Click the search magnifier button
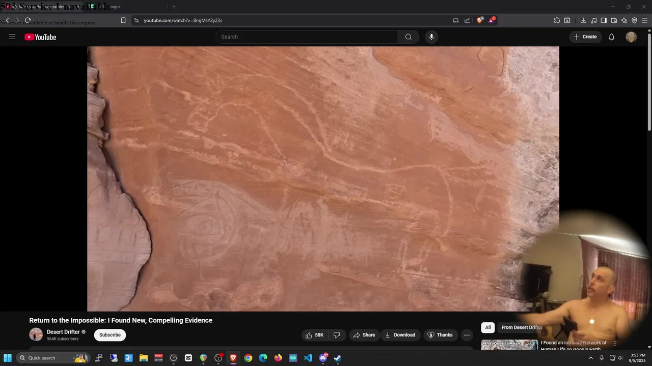This screenshot has height=366, width=652. pos(409,37)
